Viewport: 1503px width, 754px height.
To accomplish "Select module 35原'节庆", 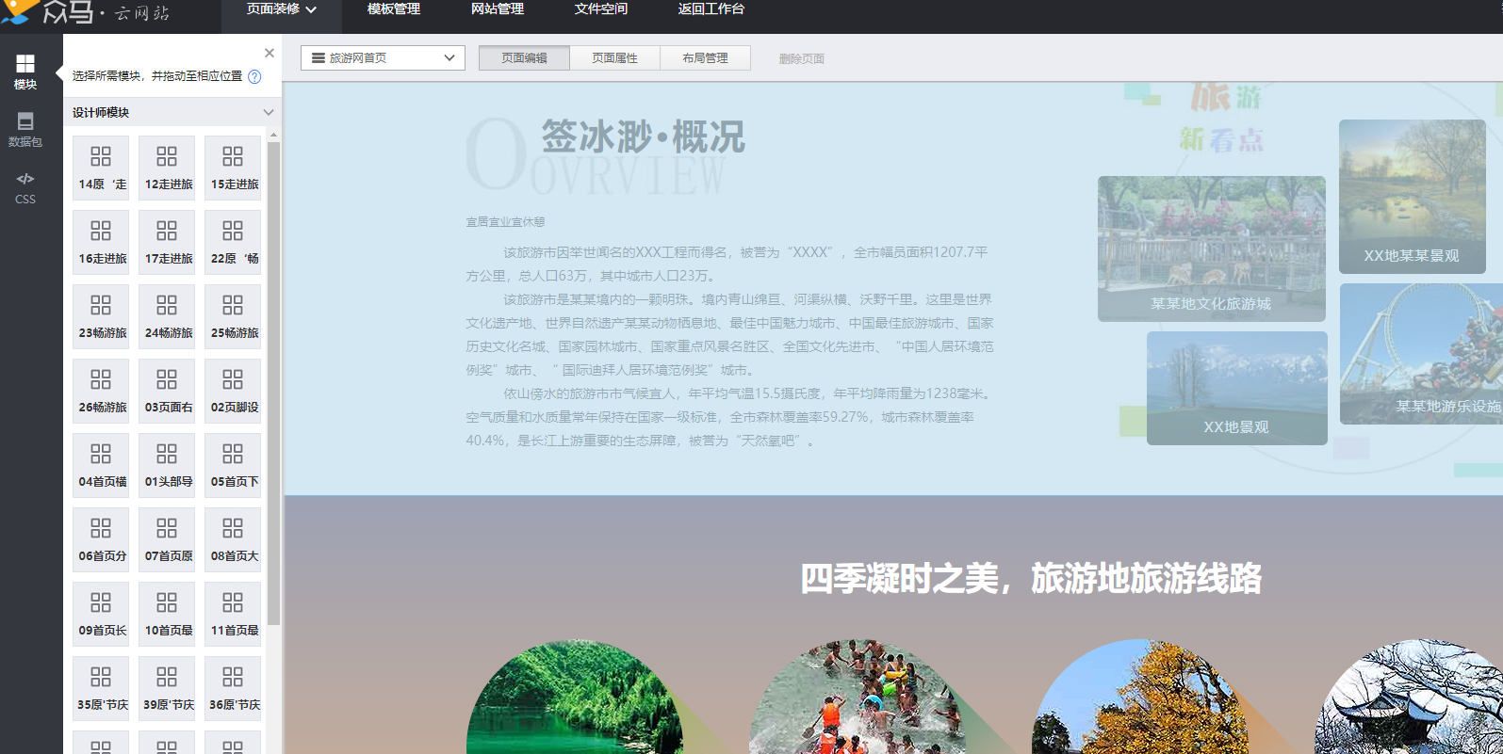I will 101,688.
